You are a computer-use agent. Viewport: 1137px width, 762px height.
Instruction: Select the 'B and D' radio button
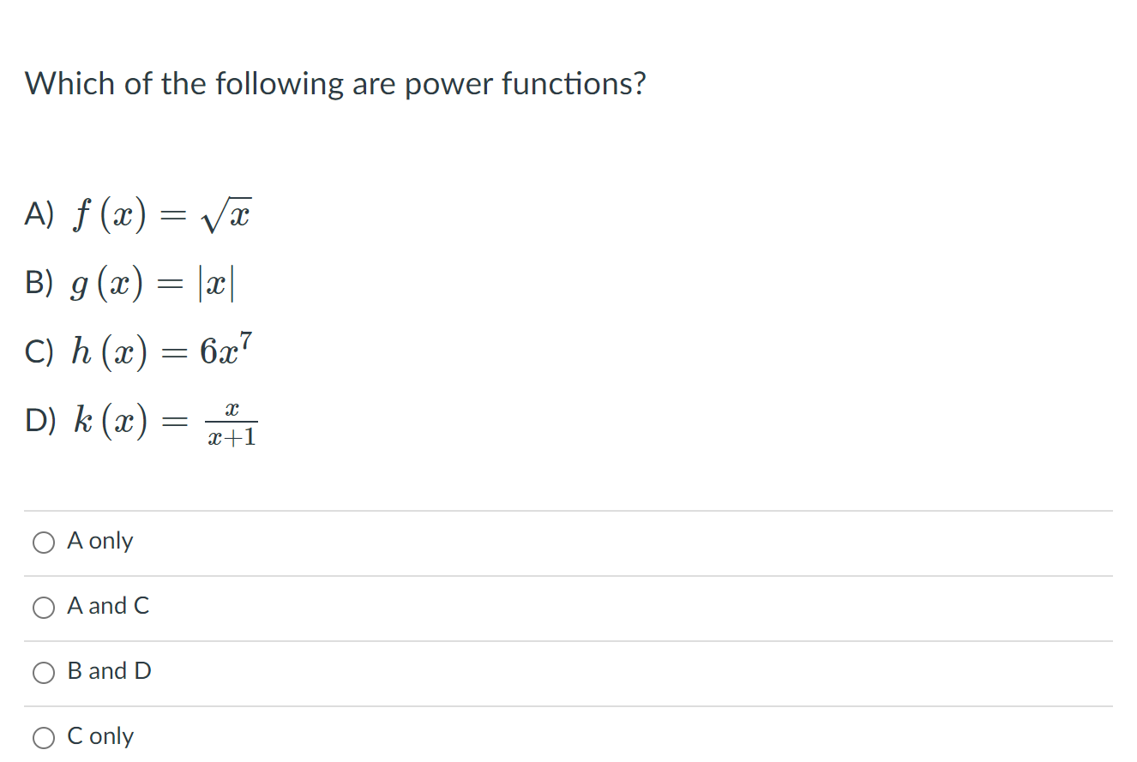coord(43,672)
